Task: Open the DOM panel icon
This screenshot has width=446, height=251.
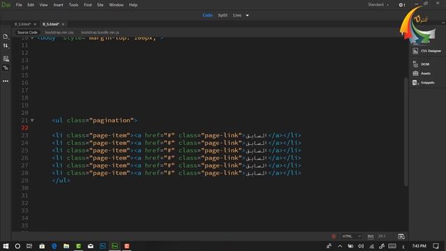Action: tap(415, 64)
